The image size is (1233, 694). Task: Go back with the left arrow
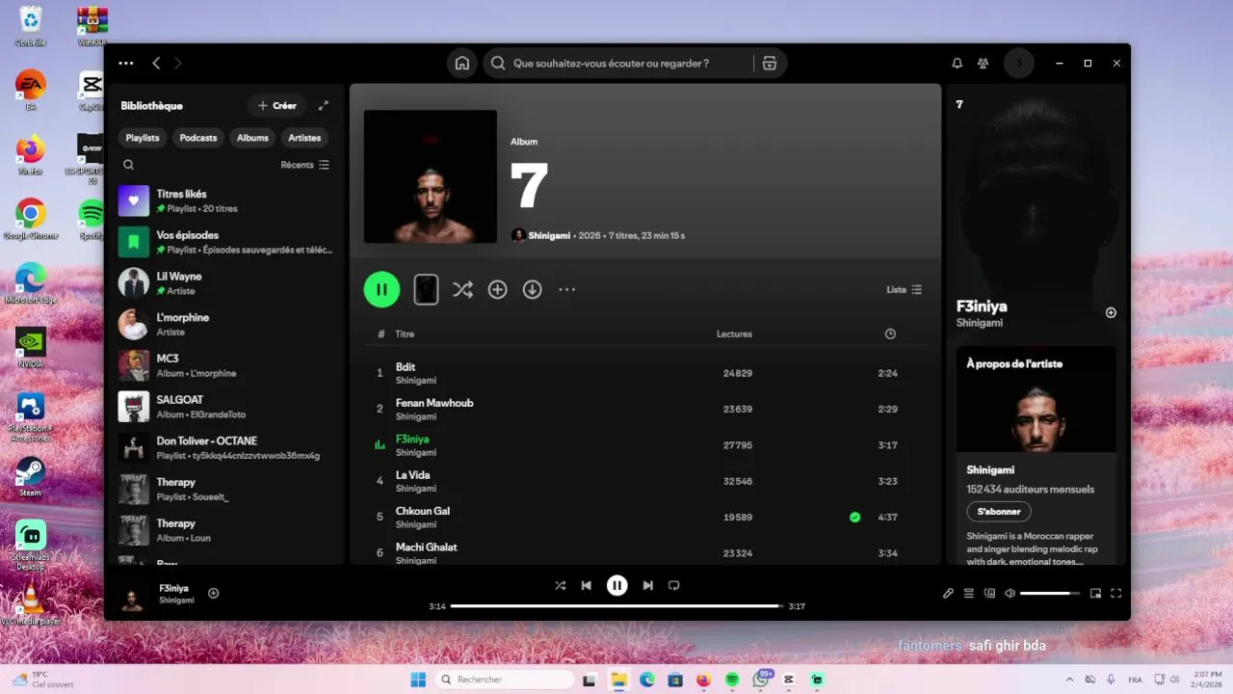tap(156, 64)
